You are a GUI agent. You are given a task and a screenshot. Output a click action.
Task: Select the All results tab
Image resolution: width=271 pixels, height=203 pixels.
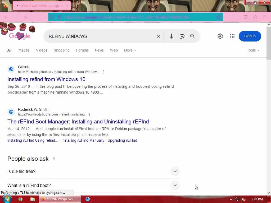(x=9, y=50)
